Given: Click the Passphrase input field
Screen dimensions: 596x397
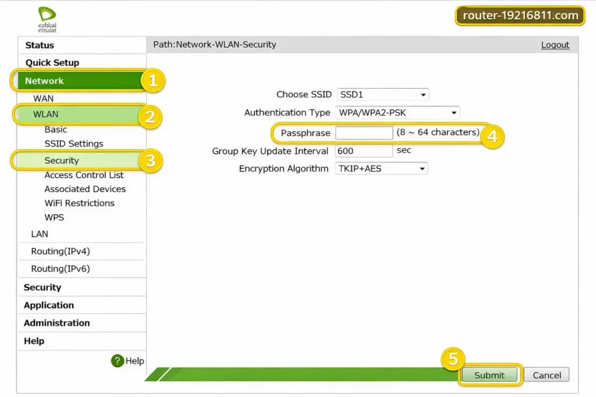Looking at the screenshot, I should [x=364, y=133].
